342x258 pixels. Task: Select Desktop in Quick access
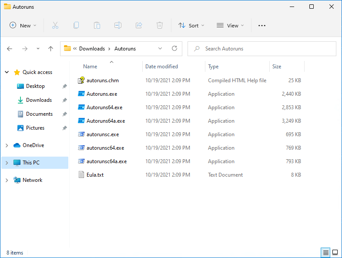[x=35, y=86]
